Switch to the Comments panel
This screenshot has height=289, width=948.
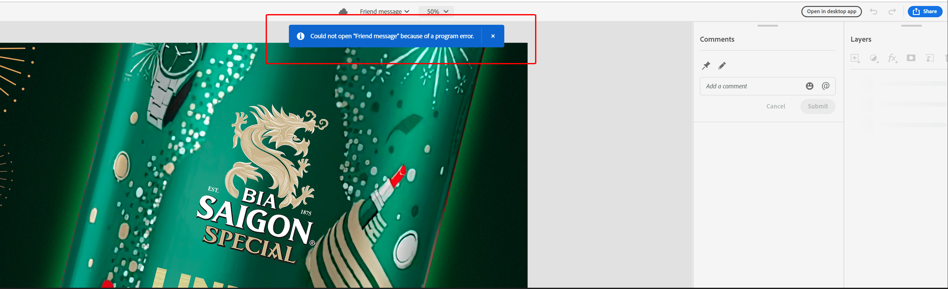pyautogui.click(x=717, y=39)
